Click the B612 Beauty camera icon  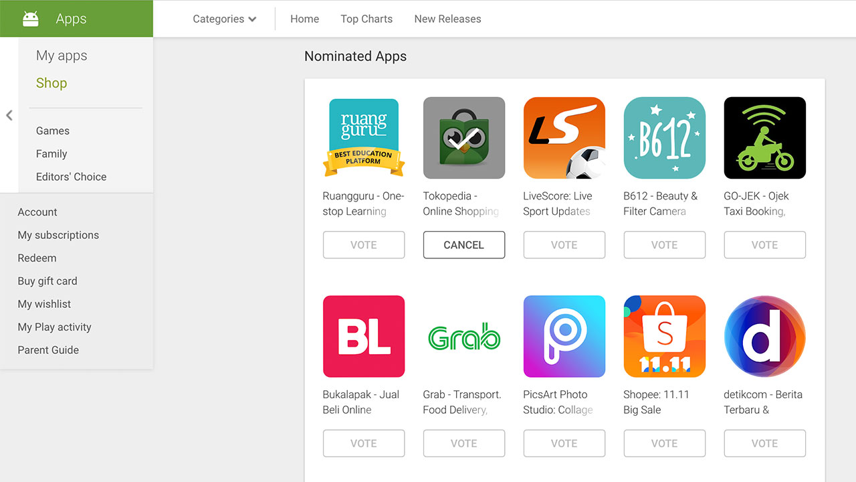(665, 138)
